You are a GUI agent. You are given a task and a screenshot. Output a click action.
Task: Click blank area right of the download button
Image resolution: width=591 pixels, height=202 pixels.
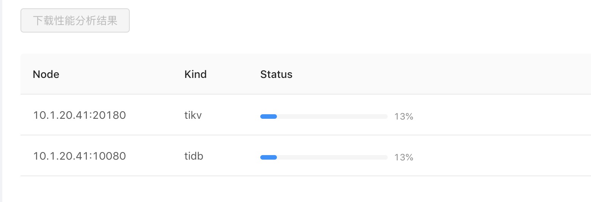coord(303,20)
